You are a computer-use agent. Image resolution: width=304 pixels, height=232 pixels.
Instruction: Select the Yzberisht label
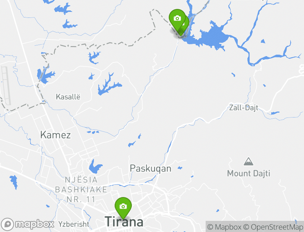(x=74, y=224)
